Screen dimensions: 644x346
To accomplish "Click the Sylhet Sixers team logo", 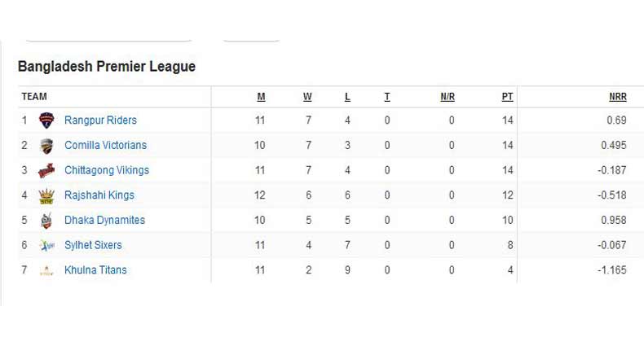I will tap(46, 246).
